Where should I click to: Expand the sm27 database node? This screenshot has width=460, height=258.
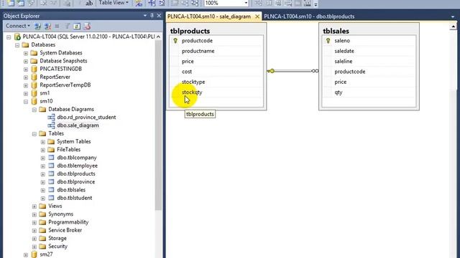[26, 255]
